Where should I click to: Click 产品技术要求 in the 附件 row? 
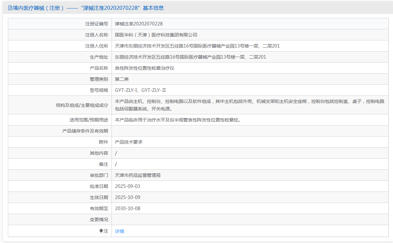pos(128,142)
